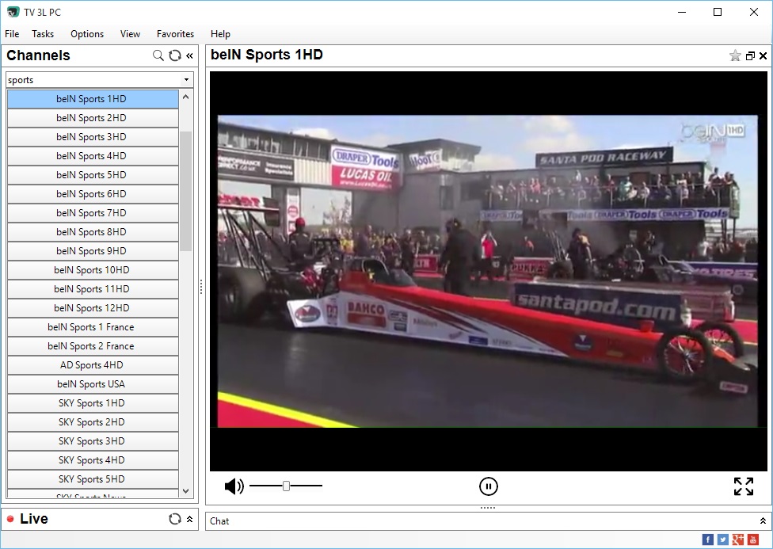Open the YouTube page icon
Screen dimensions: 773x549
coord(752,539)
